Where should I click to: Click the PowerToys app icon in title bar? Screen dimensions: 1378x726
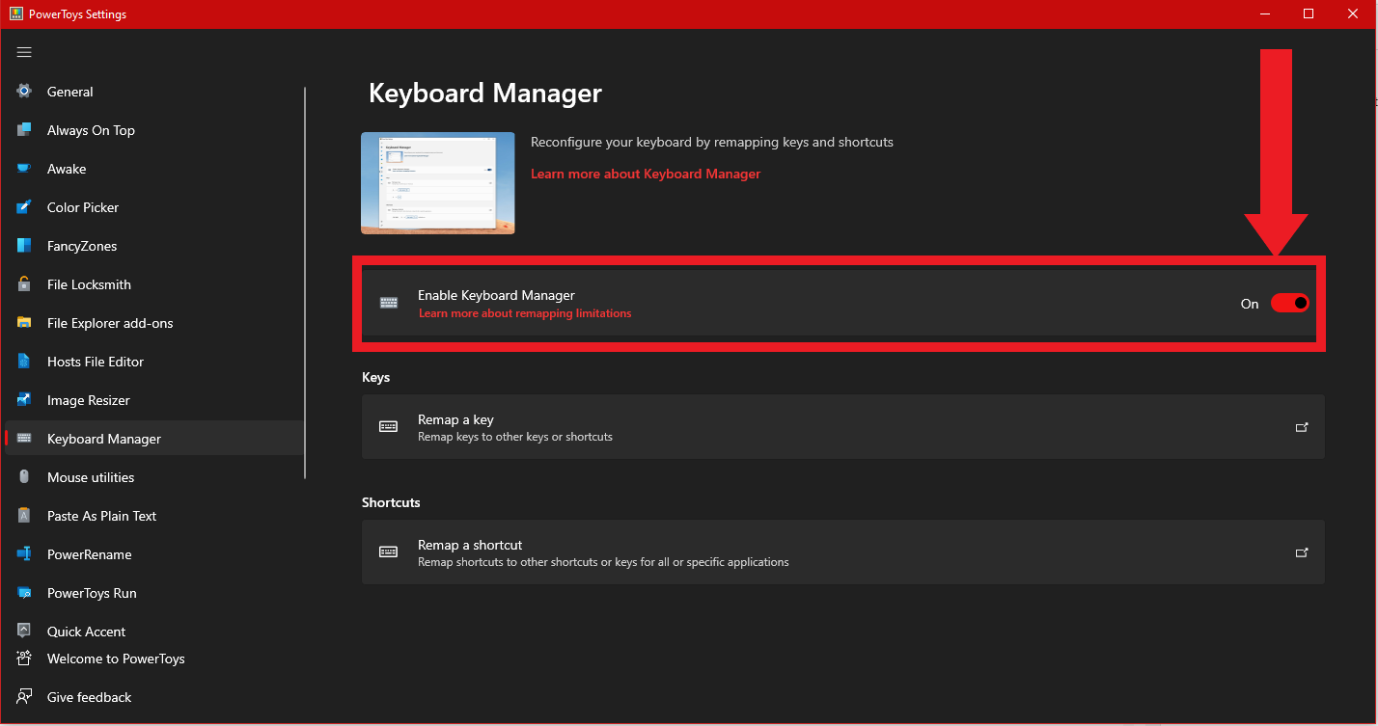point(16,14)
